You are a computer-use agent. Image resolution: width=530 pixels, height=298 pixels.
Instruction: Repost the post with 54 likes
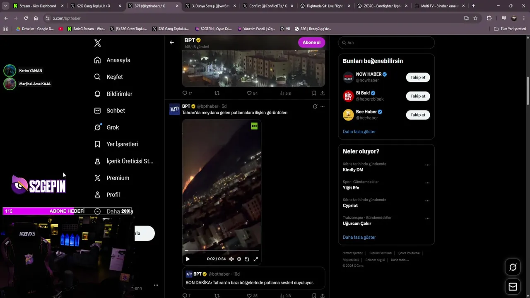click(x=217, y=93)
